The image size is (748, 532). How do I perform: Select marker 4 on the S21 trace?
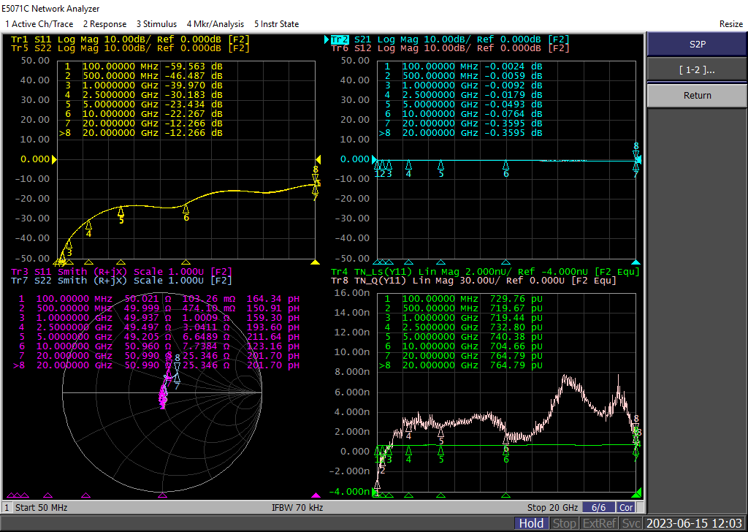click(x=408, y=168)
